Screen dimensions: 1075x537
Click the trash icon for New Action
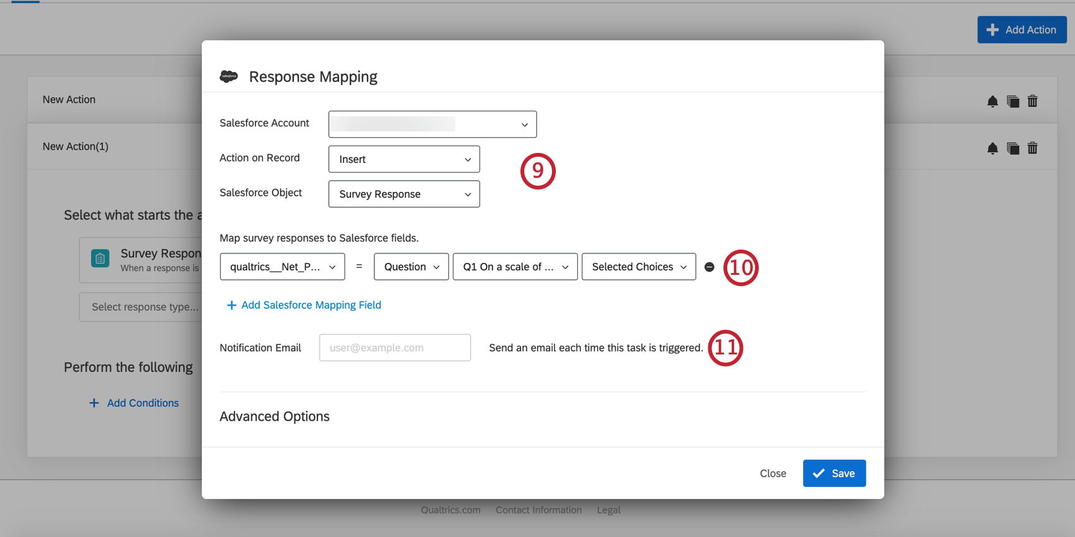click(1033, 101)
